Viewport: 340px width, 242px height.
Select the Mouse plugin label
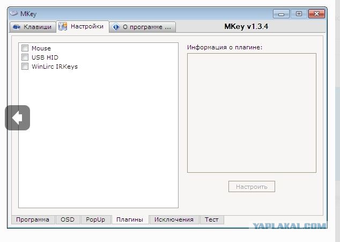pyautogui.click(x=41, y=48)
